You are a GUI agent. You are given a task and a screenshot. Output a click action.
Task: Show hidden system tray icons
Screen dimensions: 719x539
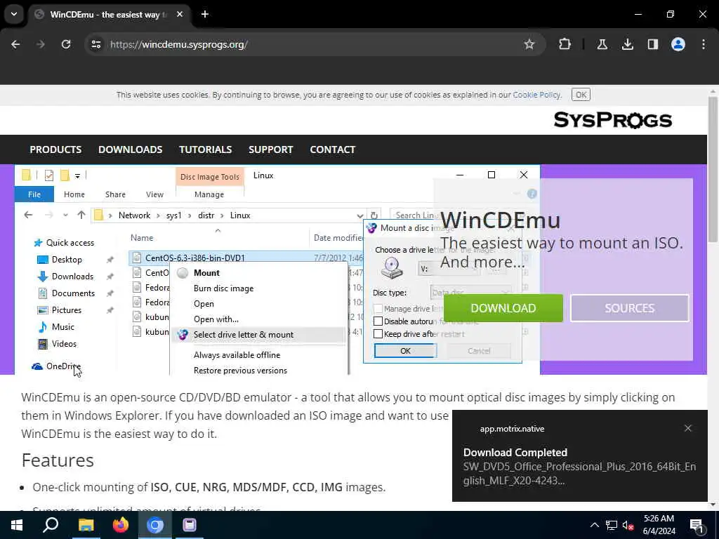click(594, 525)
